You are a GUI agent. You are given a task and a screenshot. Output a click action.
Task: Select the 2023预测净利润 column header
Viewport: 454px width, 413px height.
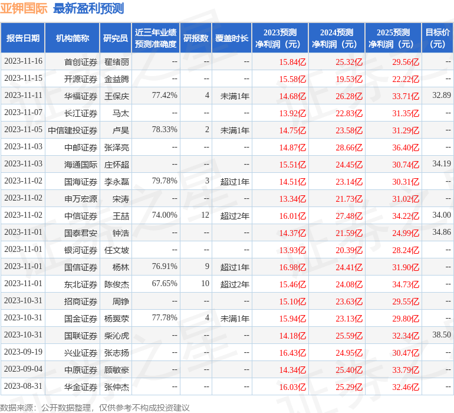[x=280, y=38]
